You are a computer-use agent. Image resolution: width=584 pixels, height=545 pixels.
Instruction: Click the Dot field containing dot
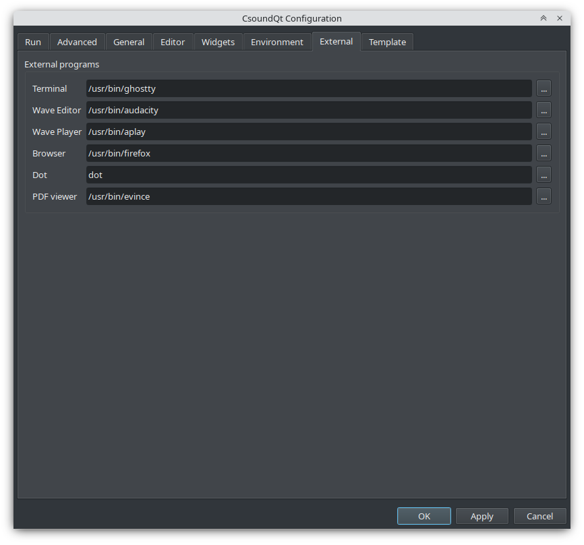(309, 175)
